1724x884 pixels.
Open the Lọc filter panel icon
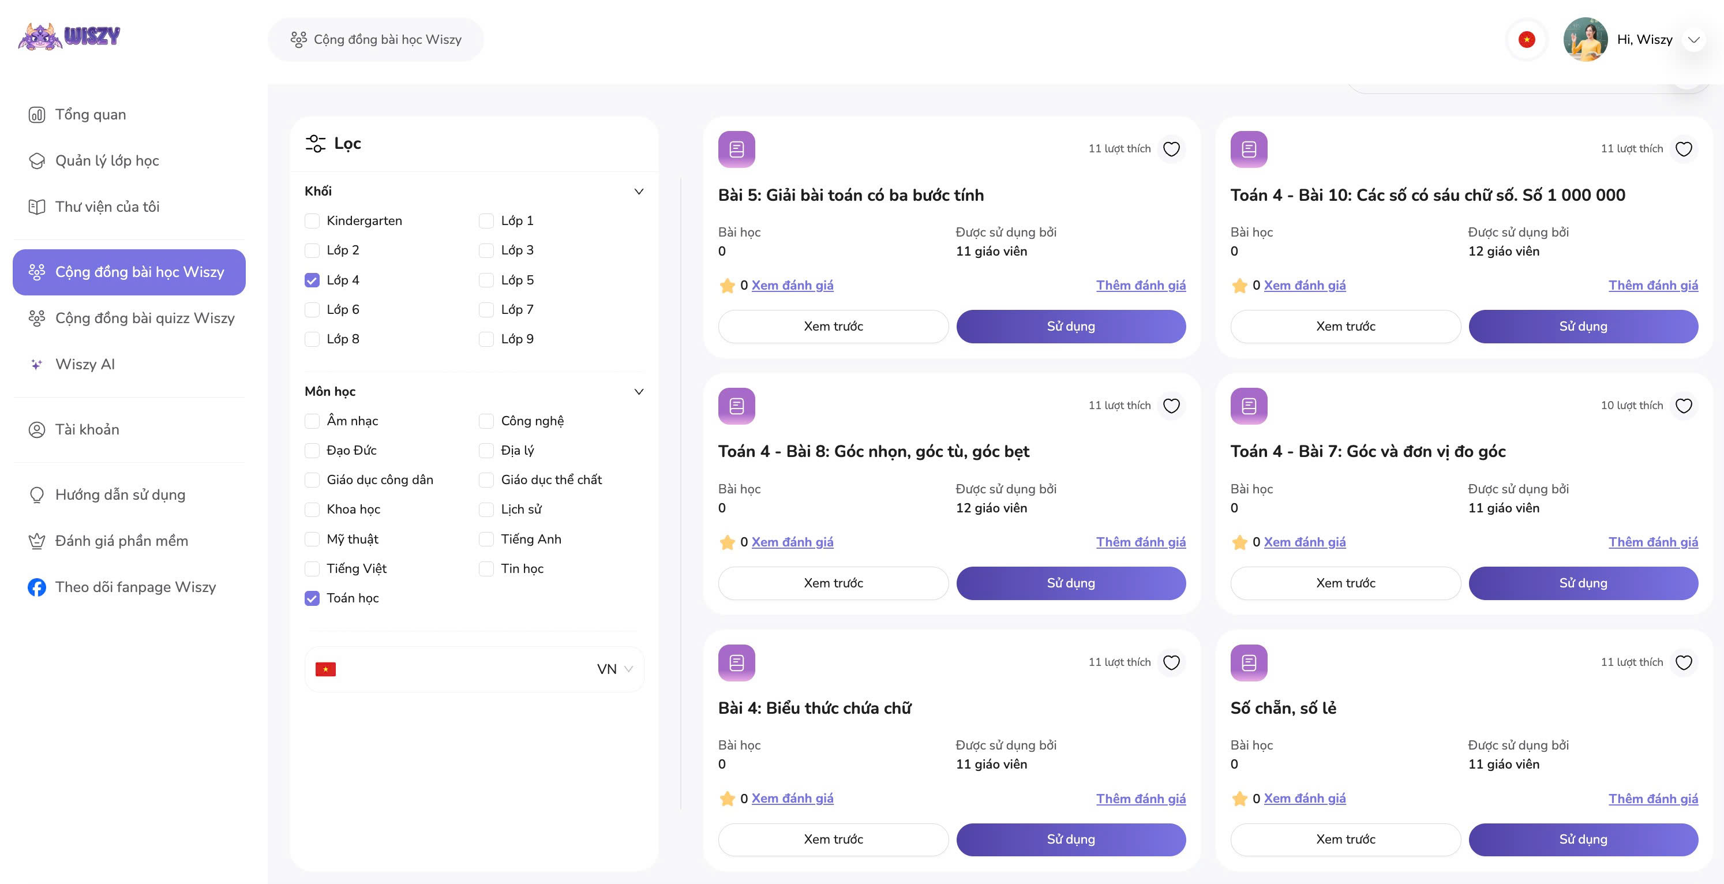click(314, 143)
